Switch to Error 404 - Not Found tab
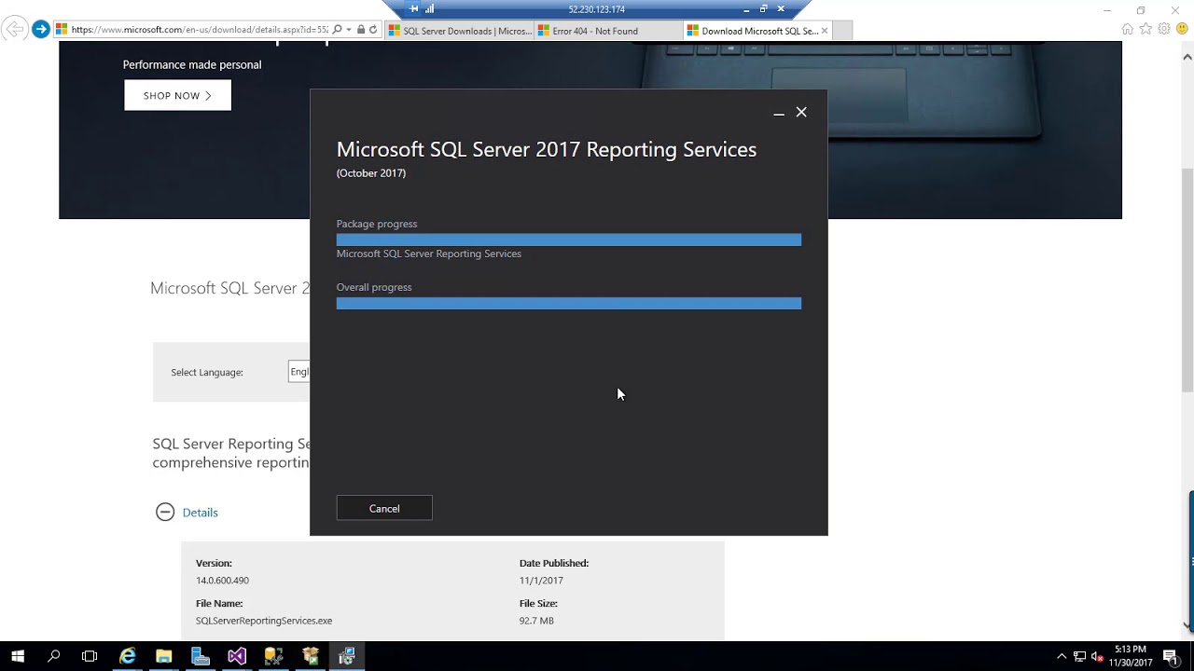The image size is (1194, 671). point(608,31)
